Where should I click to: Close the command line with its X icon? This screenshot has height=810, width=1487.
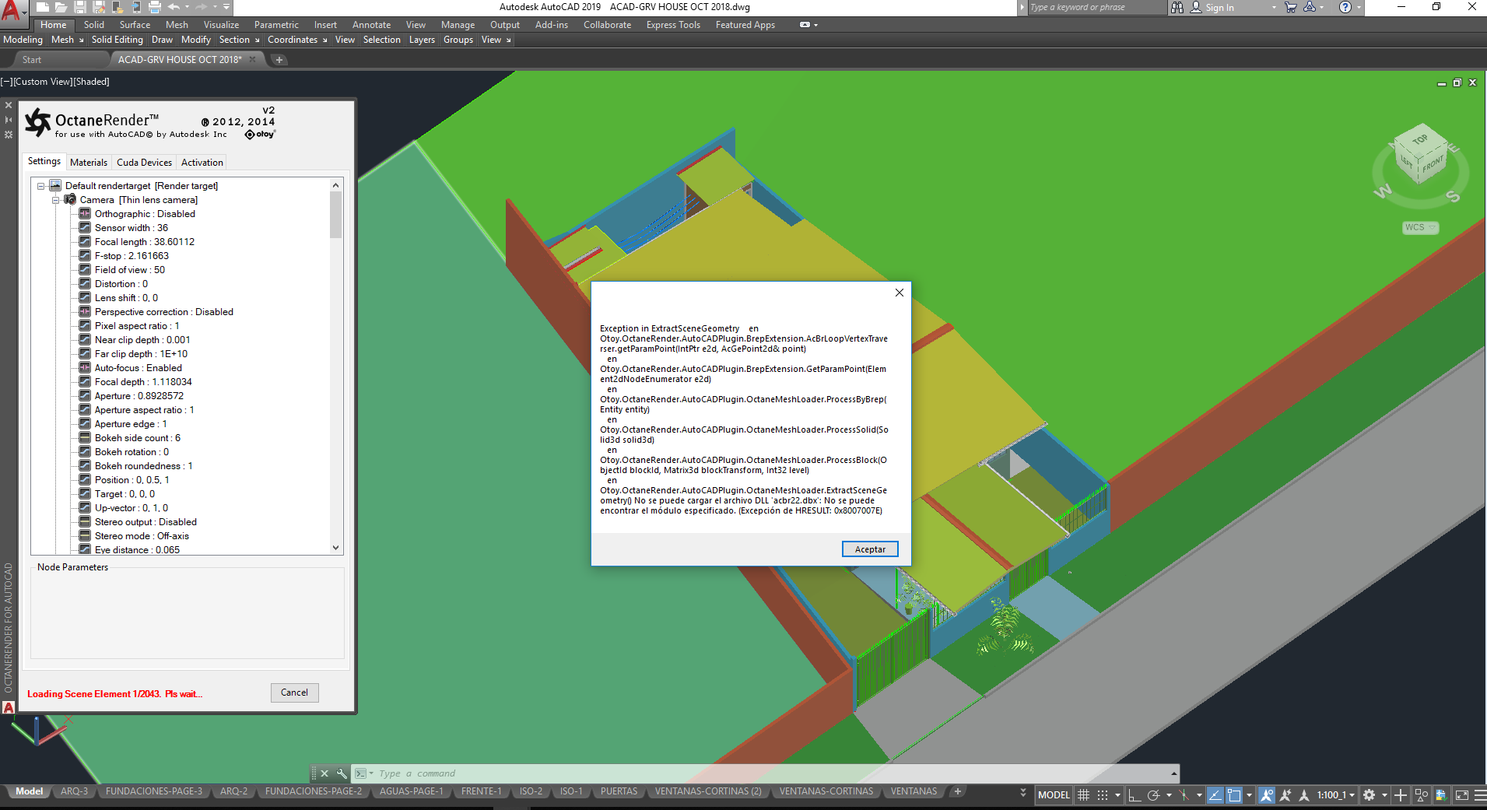pyautogui.click(x=324, y=773)
